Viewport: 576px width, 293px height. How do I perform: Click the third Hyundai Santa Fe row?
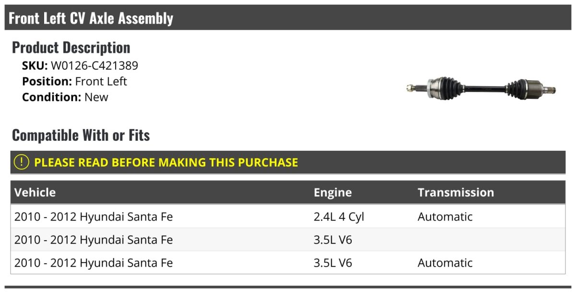(94, 263)
